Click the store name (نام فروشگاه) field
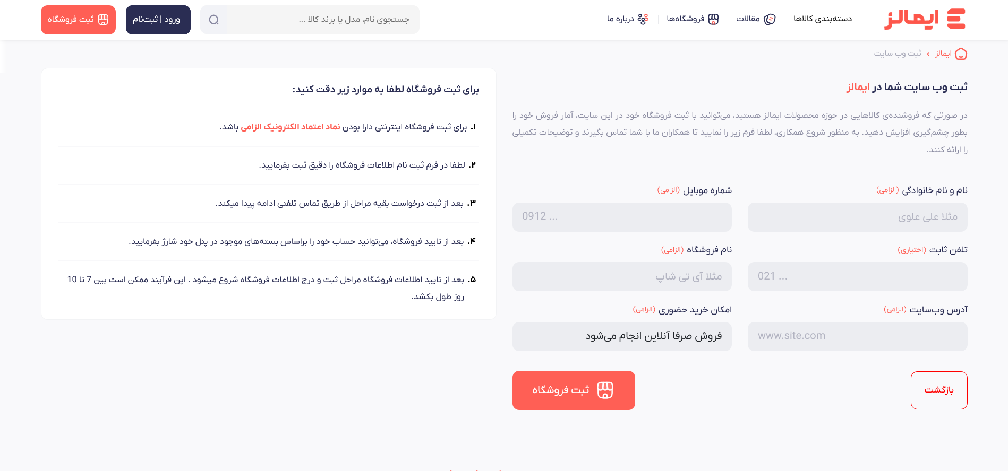Viewport: 1008px width, 471px height. pyautogui.click(x=622, y=276)
